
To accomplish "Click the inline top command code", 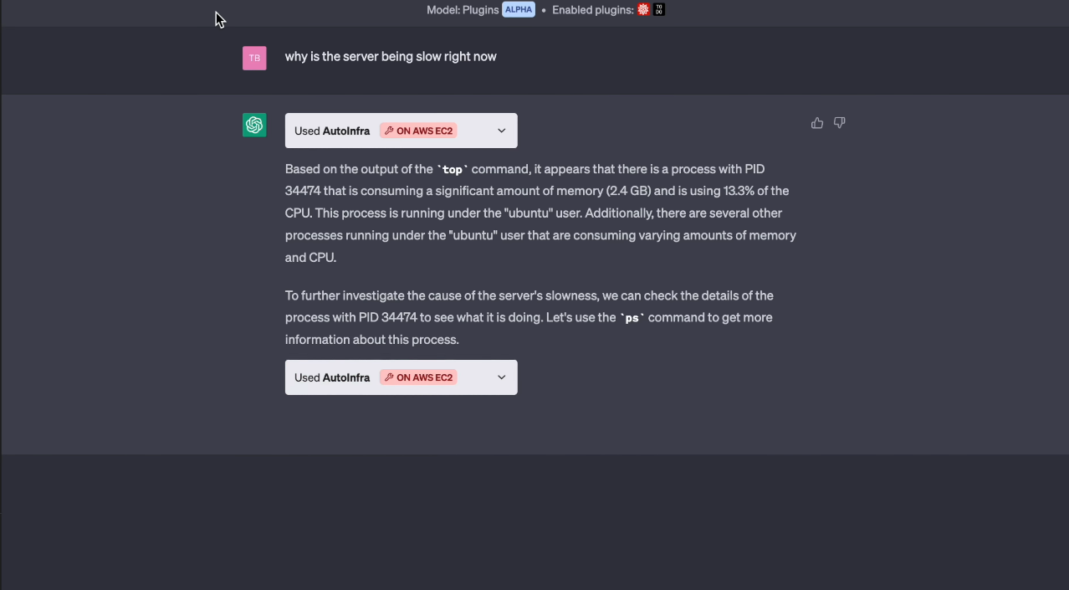I will click(453, 169).
